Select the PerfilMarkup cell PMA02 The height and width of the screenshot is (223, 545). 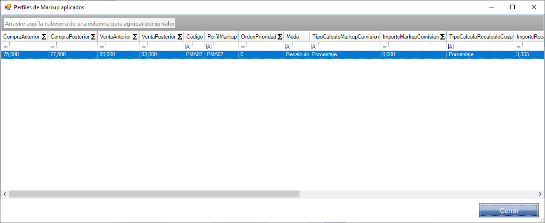point(222,54)
